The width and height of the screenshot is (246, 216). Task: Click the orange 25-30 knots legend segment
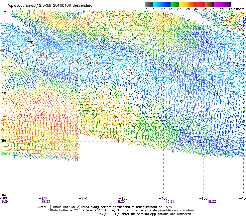(x=192, y=4)
